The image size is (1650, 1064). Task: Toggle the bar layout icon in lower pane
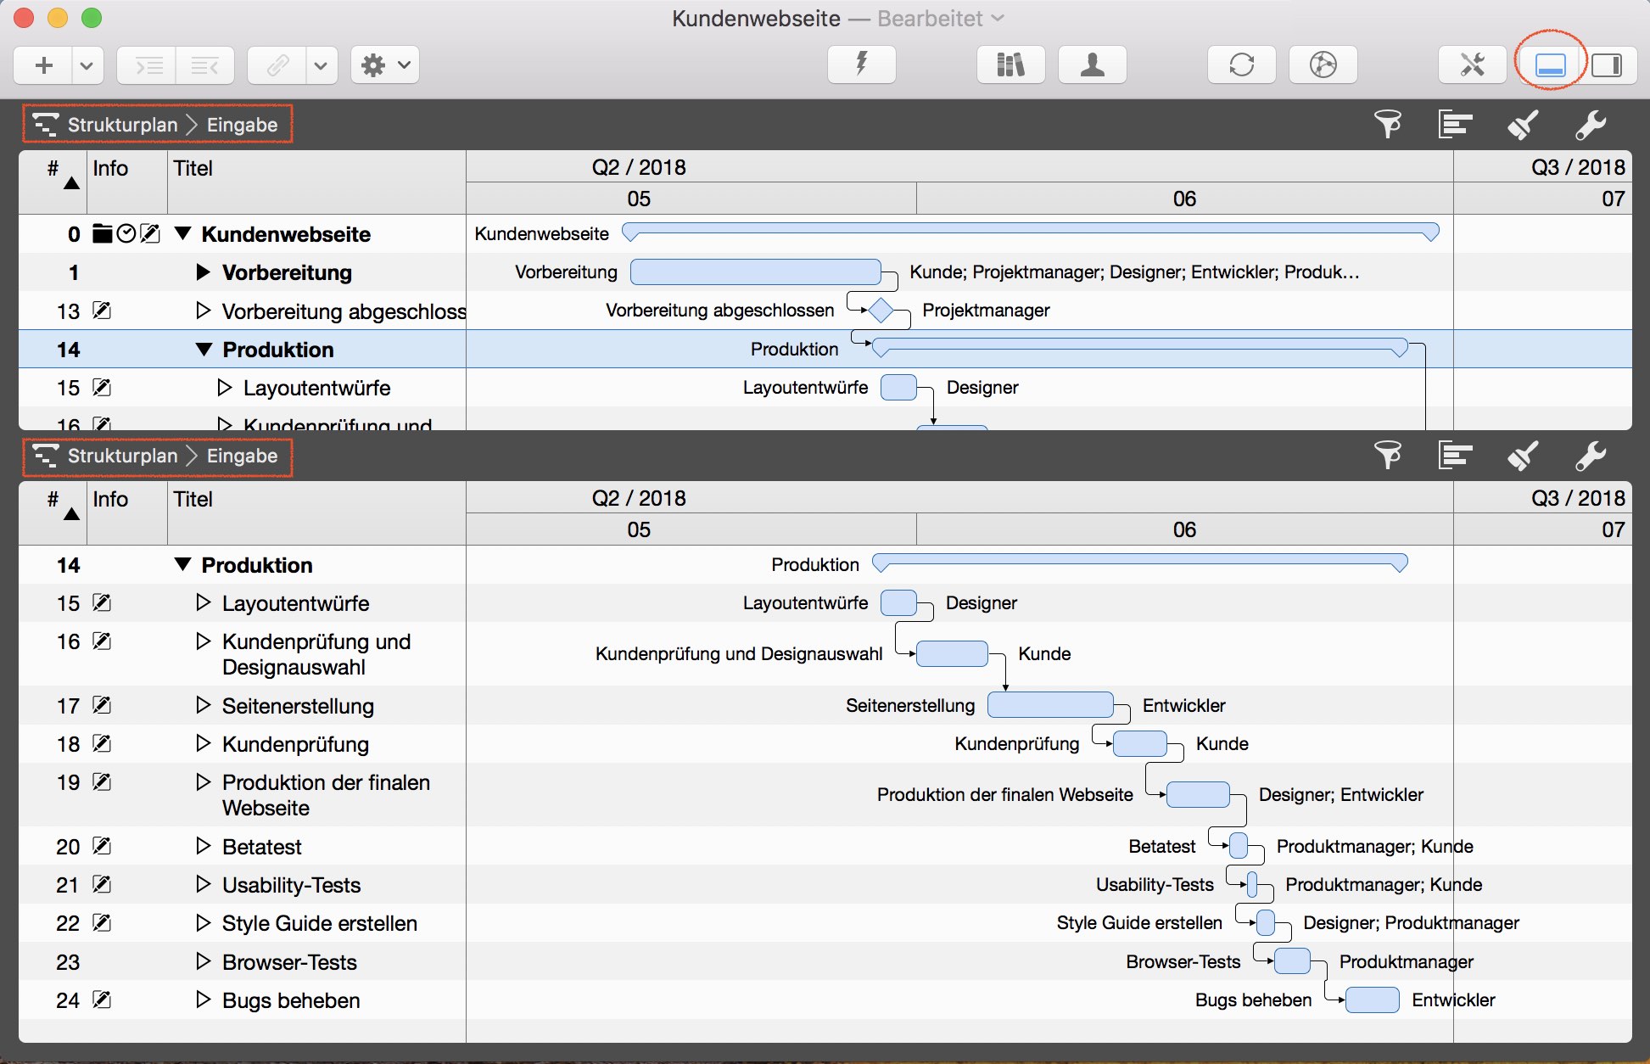tap(1455, 456)
